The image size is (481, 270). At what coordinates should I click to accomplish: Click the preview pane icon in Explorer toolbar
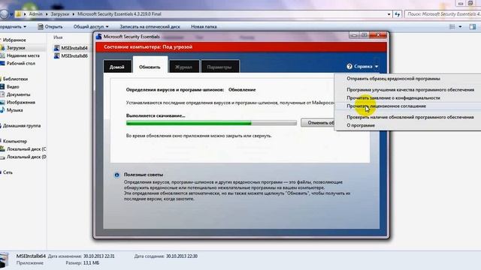[x=473, y=27]
